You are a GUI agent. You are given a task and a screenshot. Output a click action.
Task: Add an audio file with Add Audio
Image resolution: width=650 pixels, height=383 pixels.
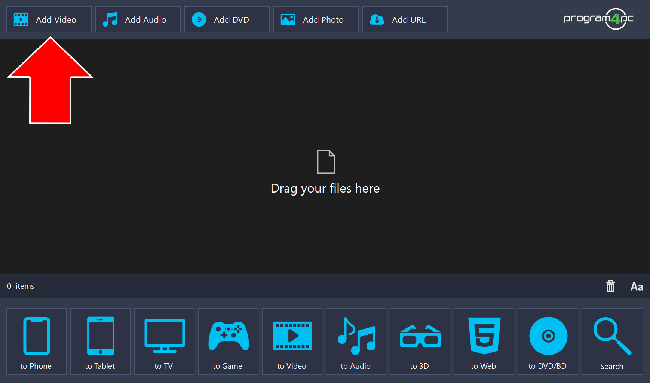point(138,19)
